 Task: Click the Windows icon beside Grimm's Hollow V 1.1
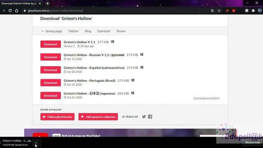pos(113,42)
